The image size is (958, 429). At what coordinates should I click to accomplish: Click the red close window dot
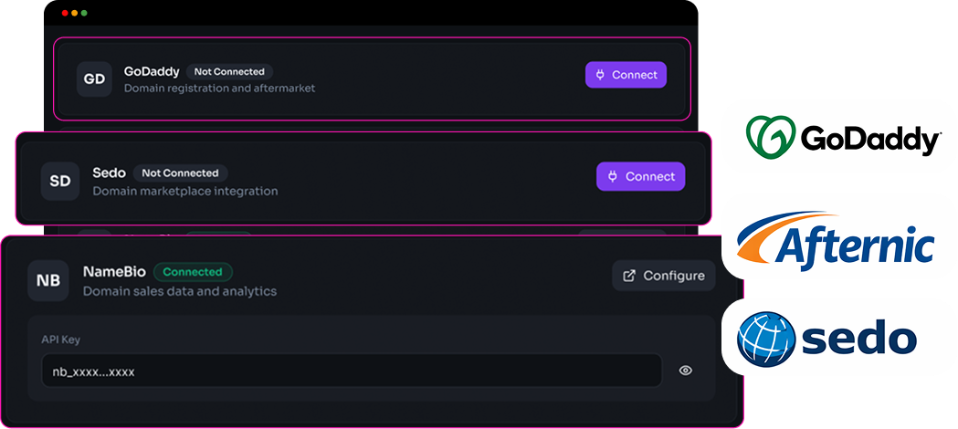coord(65,14)
